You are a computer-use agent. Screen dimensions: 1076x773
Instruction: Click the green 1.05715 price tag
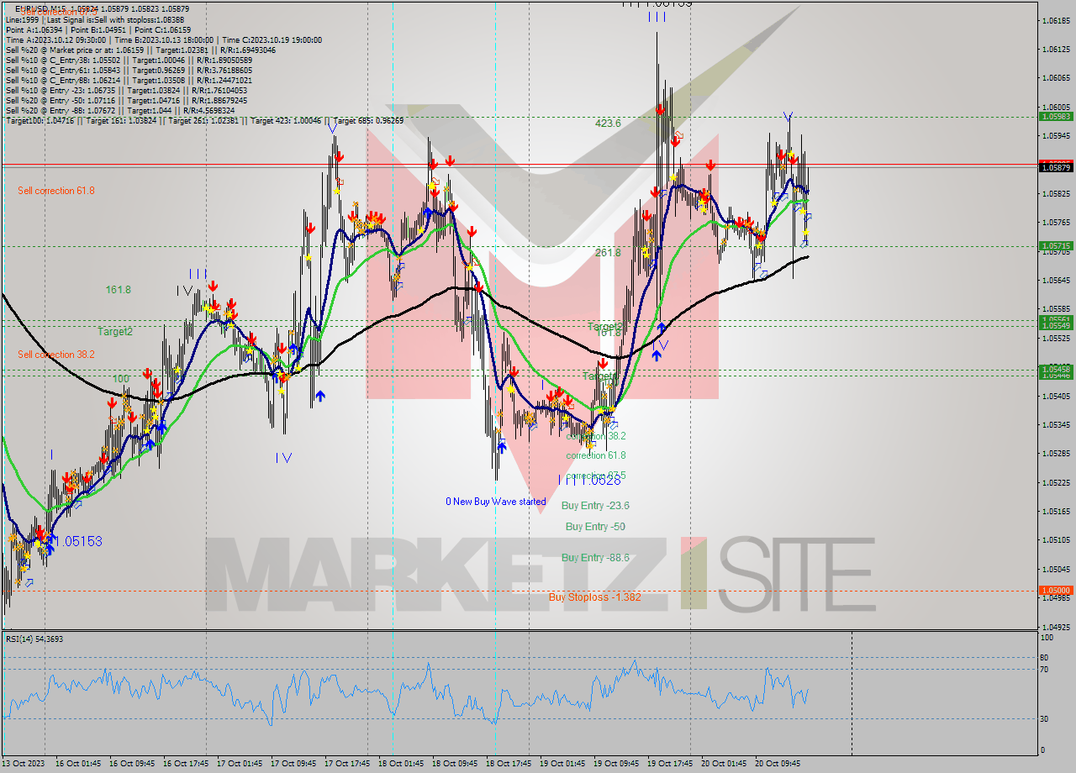(1056, 246)
